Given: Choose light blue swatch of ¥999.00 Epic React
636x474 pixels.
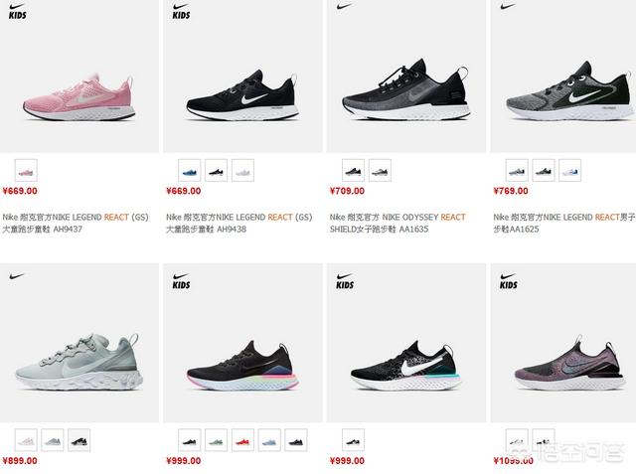Looking at the screenshot, I should pos(269,440).
